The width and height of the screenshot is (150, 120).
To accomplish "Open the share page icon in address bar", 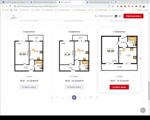I will pos(109,6).
